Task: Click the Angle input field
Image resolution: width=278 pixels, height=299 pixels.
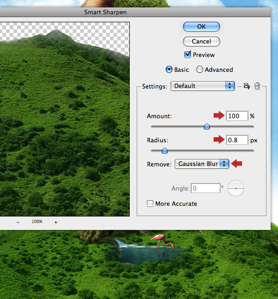Action: point(206,188)
